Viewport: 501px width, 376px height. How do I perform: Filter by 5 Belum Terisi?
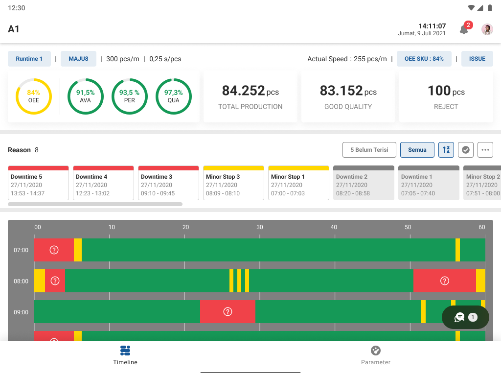(369, 150)
